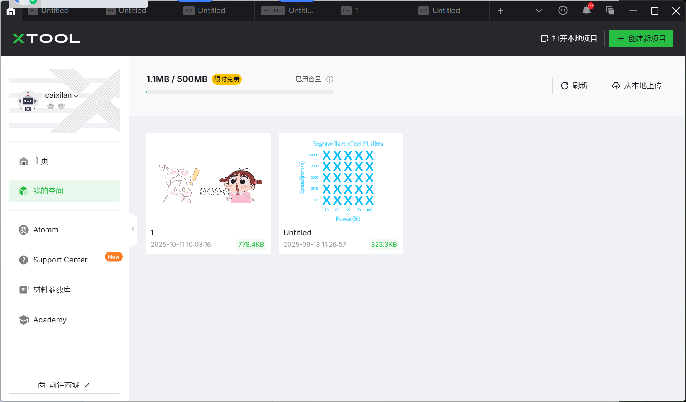686x402 pixels.
Task: Switch to the F2 Ultra Untitled tab
Action: [293, 11]
